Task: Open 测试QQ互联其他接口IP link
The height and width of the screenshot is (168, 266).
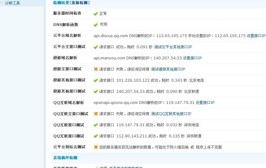Action: pyautogui.click(x=171, y=114)
